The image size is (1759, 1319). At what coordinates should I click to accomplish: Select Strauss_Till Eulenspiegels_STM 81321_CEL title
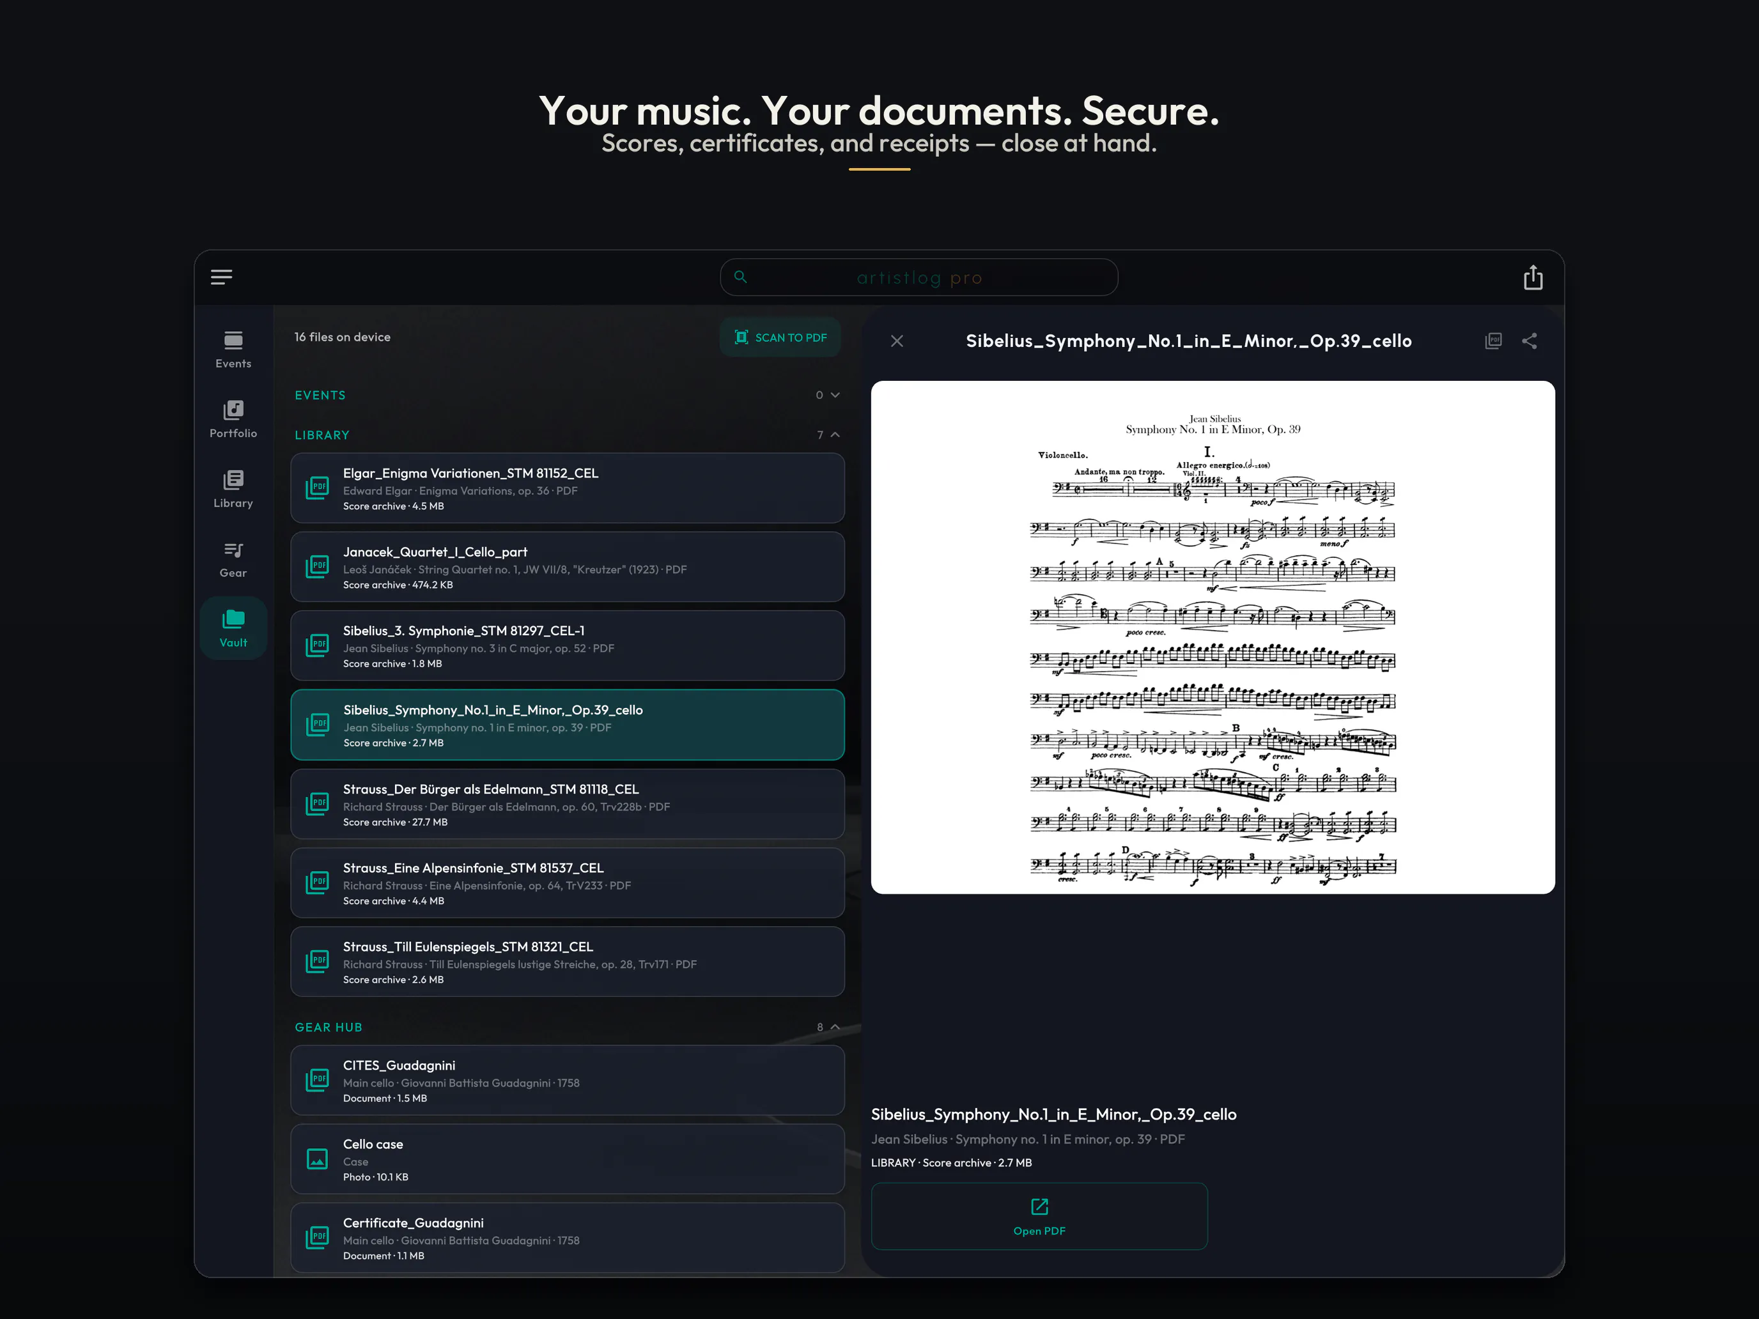(469, 946)
